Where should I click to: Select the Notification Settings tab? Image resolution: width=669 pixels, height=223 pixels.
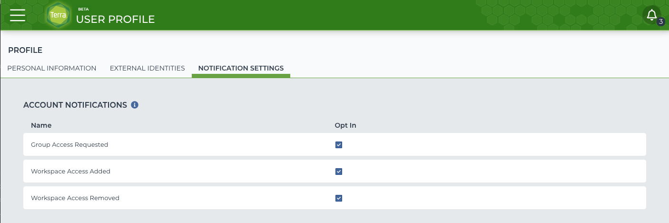241,68
